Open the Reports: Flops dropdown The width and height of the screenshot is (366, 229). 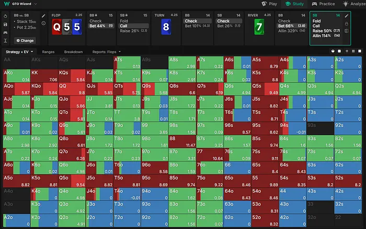click(x=105, y=52)
